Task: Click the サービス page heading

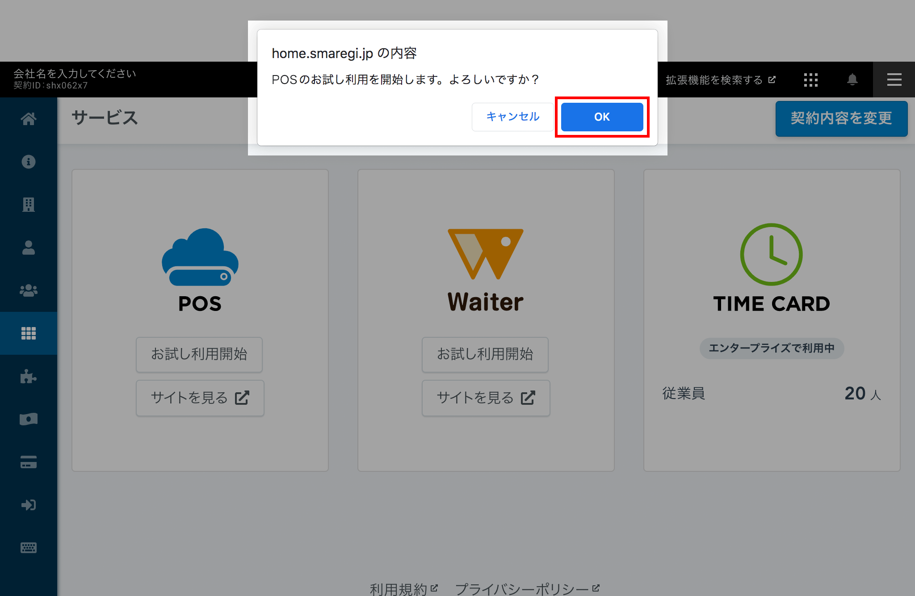Action: [x=105, y=118]
